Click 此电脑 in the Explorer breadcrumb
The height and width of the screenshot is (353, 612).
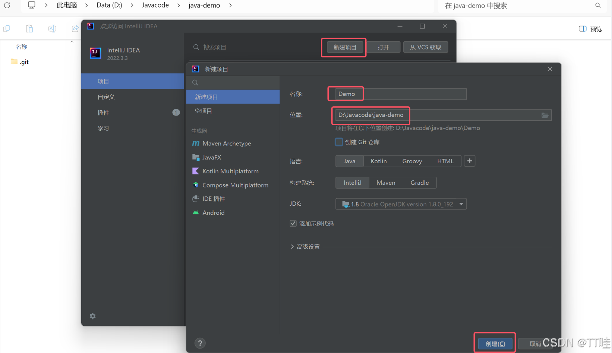67,5
